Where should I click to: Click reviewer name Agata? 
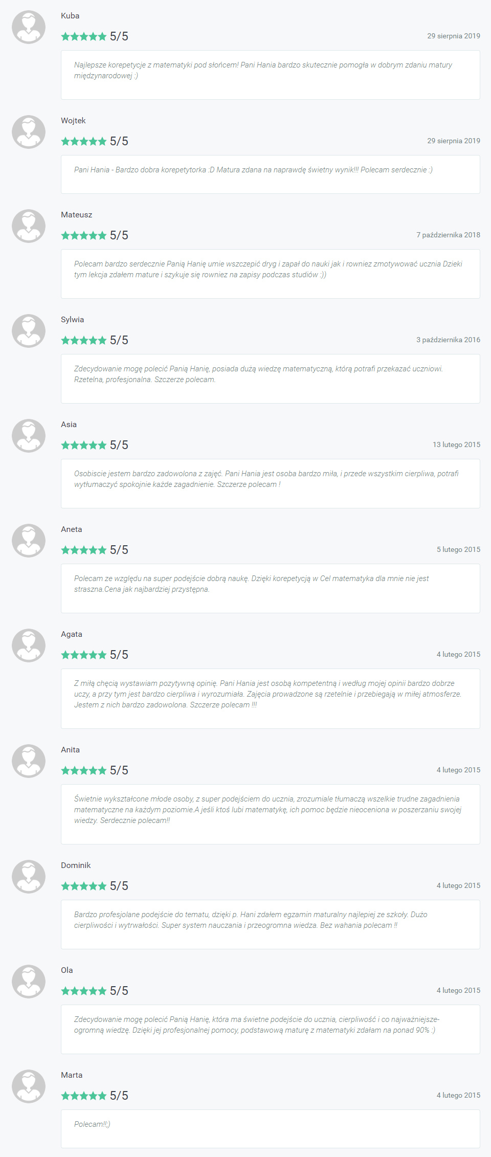[72, 634]
